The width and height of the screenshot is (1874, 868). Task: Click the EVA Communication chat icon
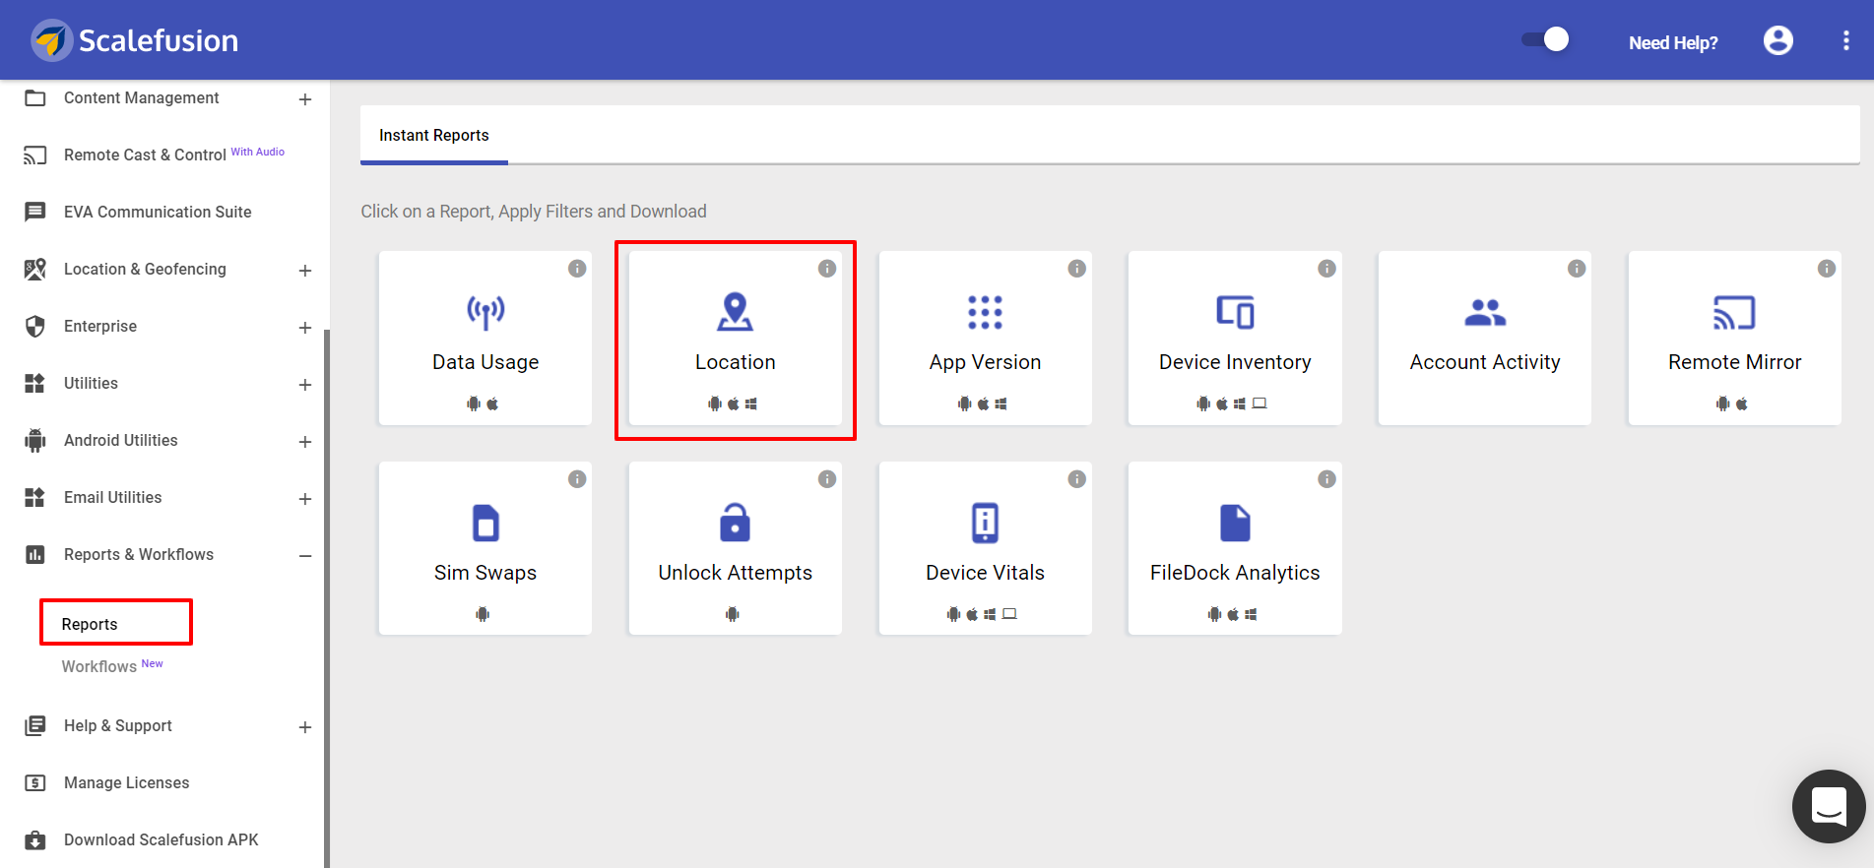click(x=35, y=212)
